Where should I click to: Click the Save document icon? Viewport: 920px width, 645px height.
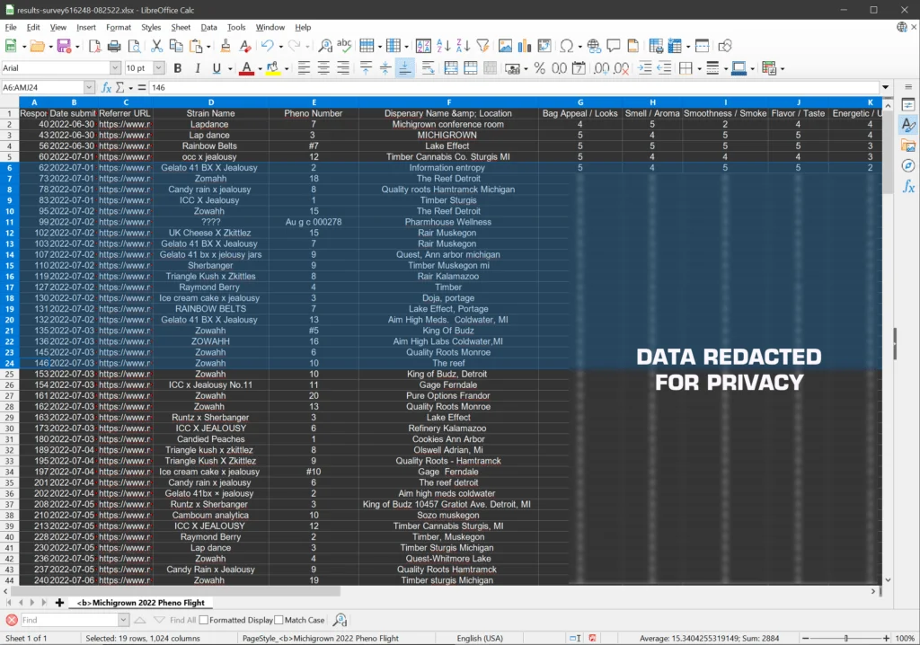(x=63, y=46)
